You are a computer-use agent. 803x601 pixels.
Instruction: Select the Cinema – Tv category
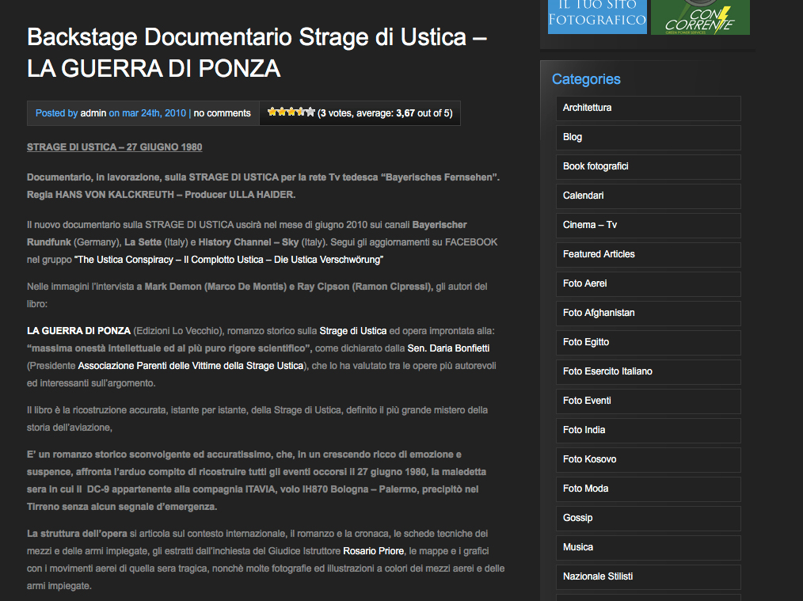[x=589, y=225]
